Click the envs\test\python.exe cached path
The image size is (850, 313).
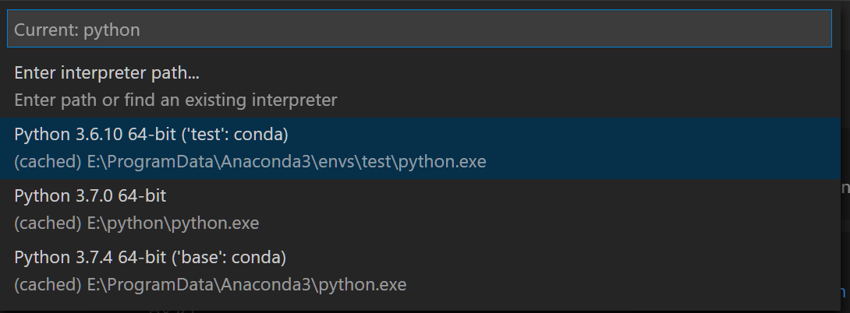pos(286,162)
